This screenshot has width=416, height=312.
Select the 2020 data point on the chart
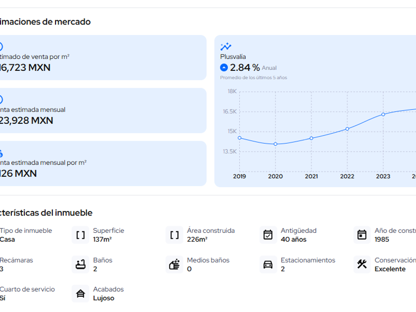pos(275,144)
